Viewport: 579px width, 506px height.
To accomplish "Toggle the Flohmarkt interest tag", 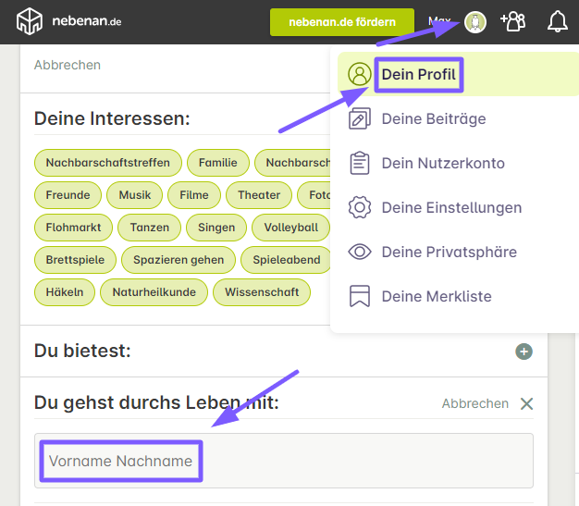I will (x=74, y=228).
